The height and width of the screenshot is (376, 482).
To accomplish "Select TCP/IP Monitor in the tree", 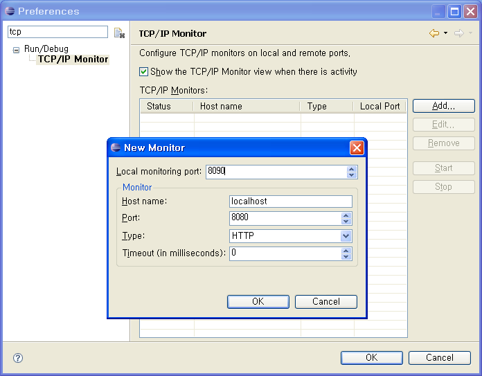I will point(73,60).
